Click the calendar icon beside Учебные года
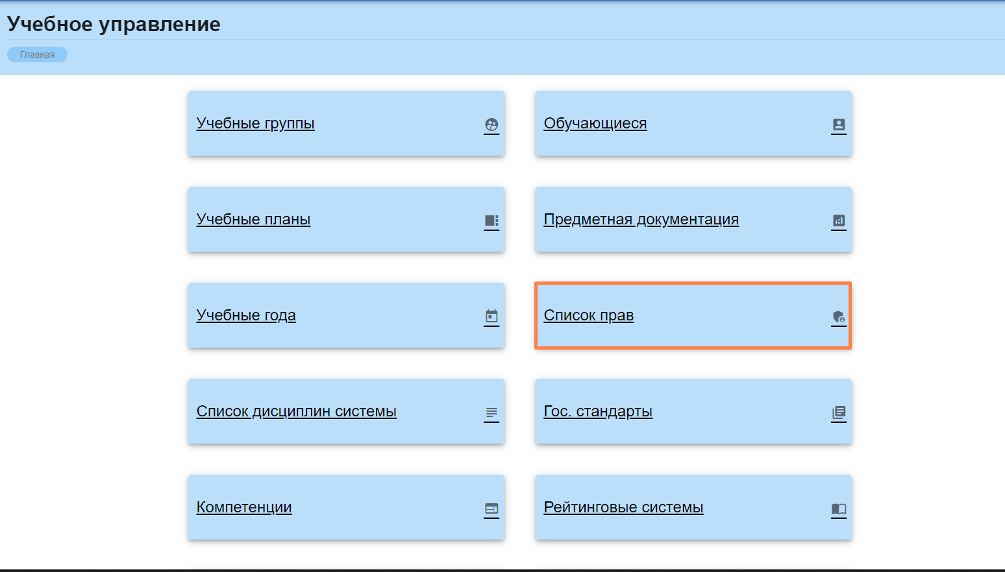The width and height of the screenshot is (1005, 572). (x=491, y=316)
